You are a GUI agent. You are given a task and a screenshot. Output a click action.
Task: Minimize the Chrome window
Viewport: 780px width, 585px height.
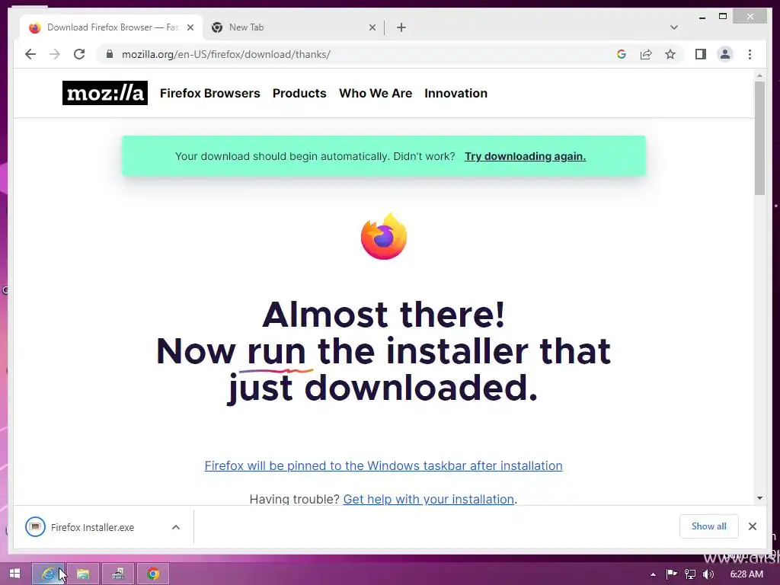point(702,17)
